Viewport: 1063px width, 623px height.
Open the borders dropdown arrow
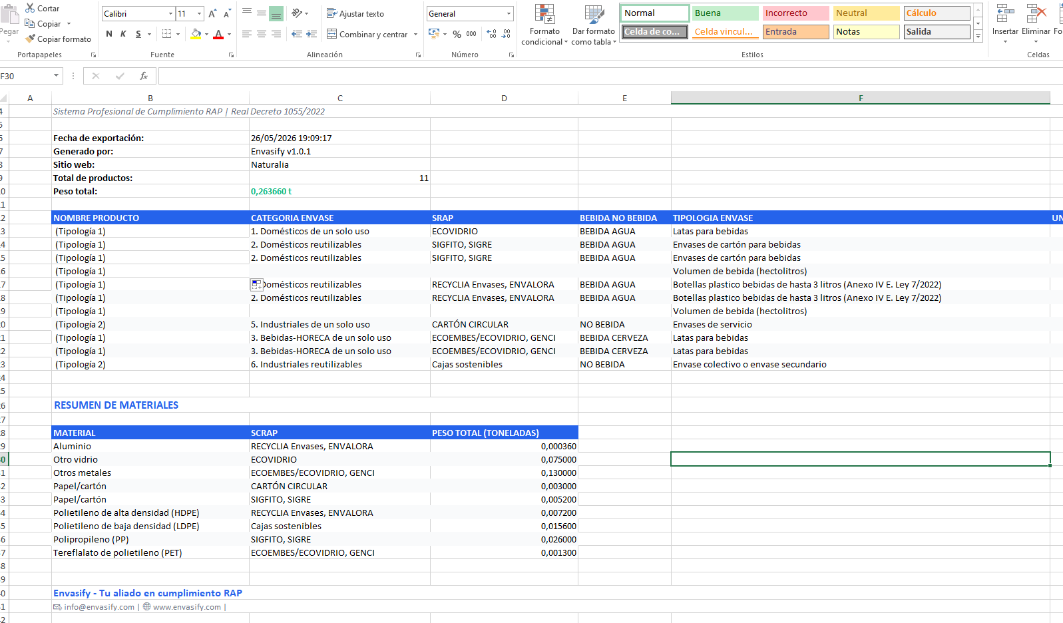click(178, 34)
